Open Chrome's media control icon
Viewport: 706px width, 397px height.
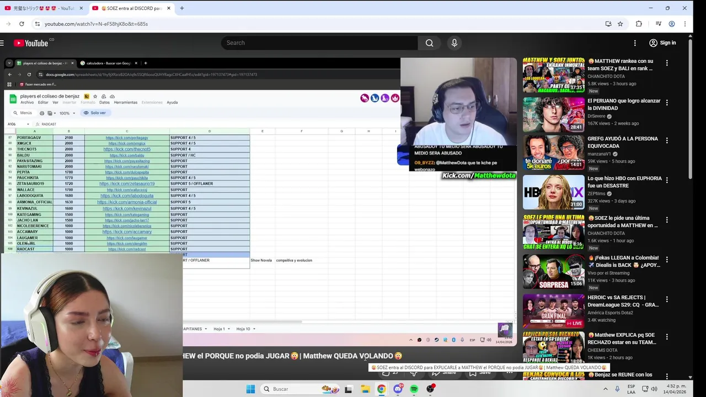(659, 24)
